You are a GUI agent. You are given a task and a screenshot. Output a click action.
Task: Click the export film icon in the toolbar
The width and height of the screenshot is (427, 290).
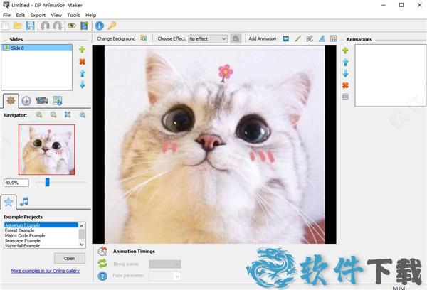coord(85,26)
